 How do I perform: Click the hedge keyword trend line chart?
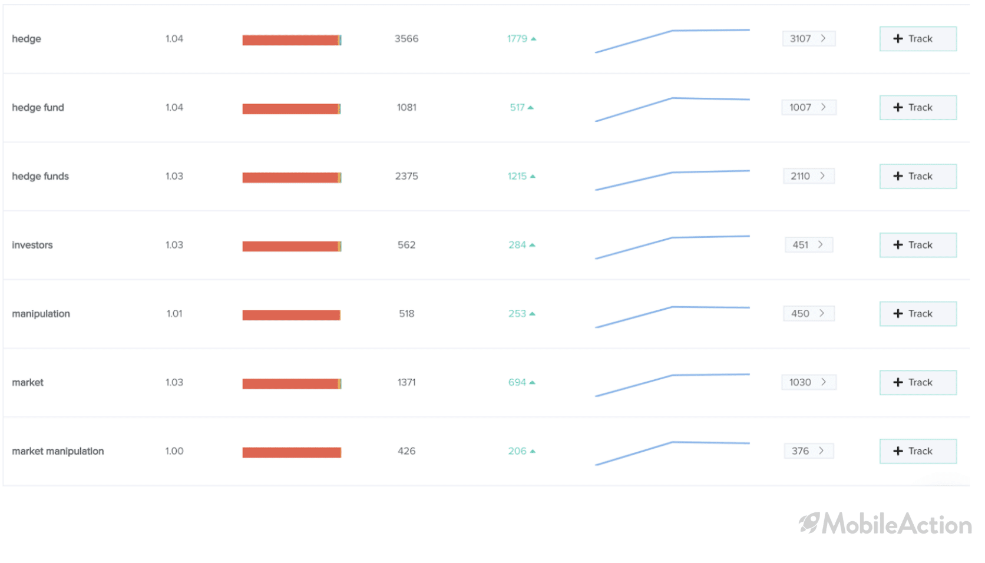[x=672, y=41]
